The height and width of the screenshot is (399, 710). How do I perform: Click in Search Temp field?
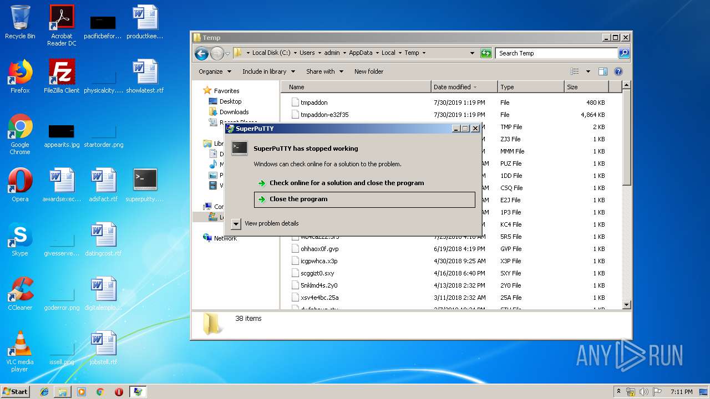556,53
